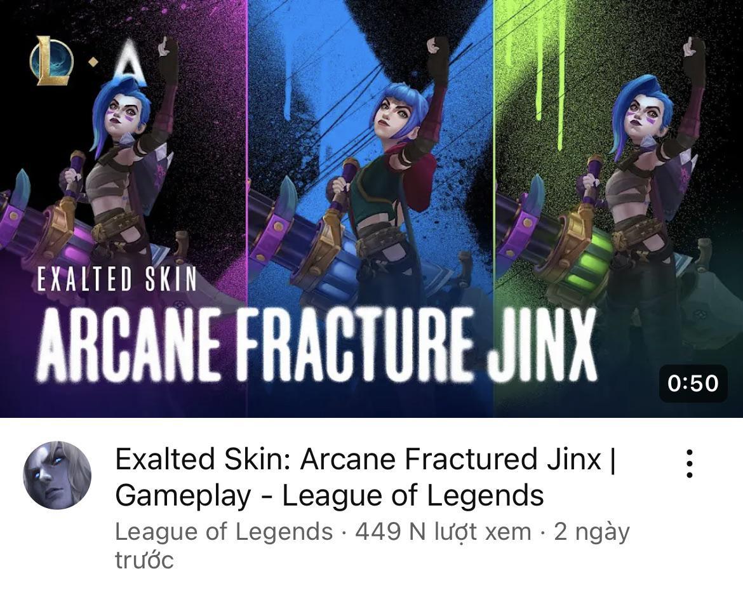Click the "Gameplay - League of Legends" title line

[x=330, y=496]
